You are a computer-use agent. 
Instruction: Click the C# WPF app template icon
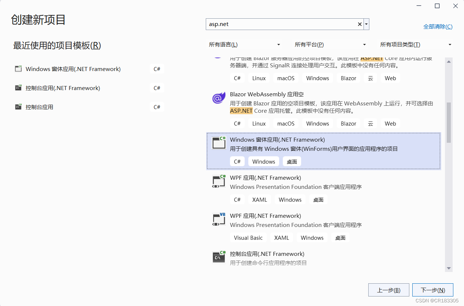pyautogui.click(x=219, y=181)
